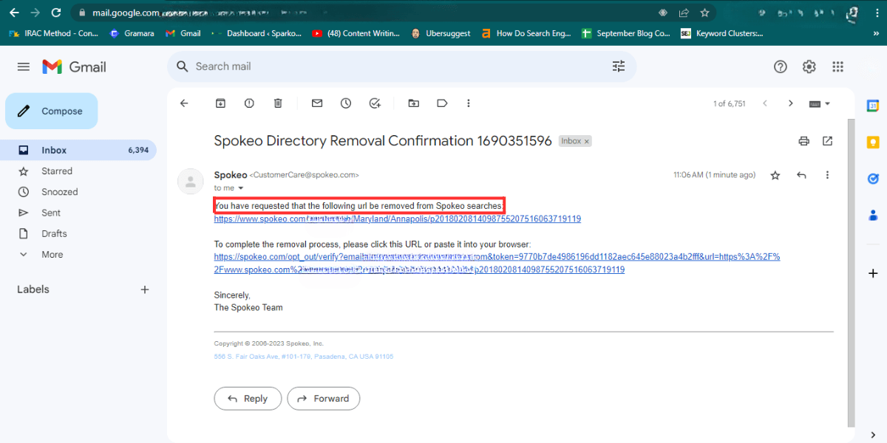Viewport: 887px width, 443px height.
Task: Create a new label with the plus icon
Action: (145, 289)
